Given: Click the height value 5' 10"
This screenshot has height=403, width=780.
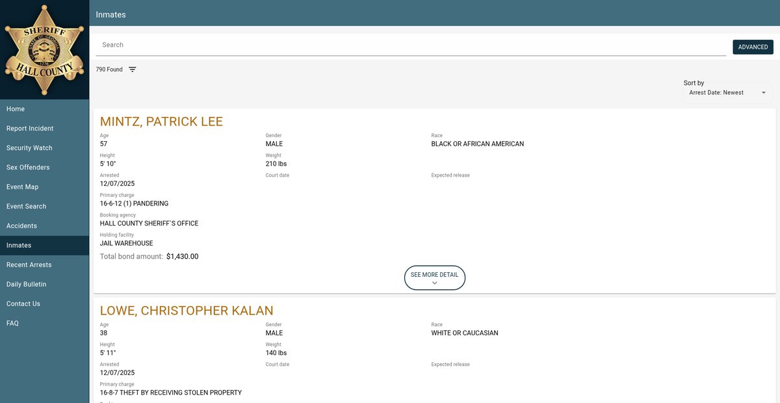Looking at the screenshot, I should [x=107, y=164].
